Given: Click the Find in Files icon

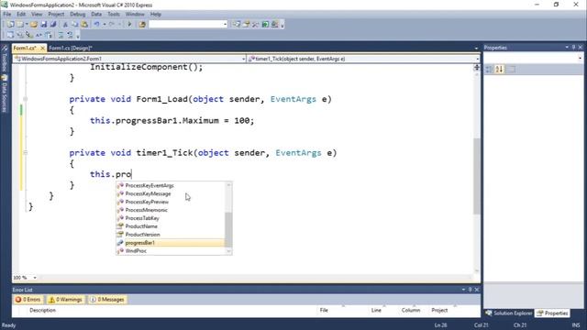Looking at the screenshot, I should point(142,25).
